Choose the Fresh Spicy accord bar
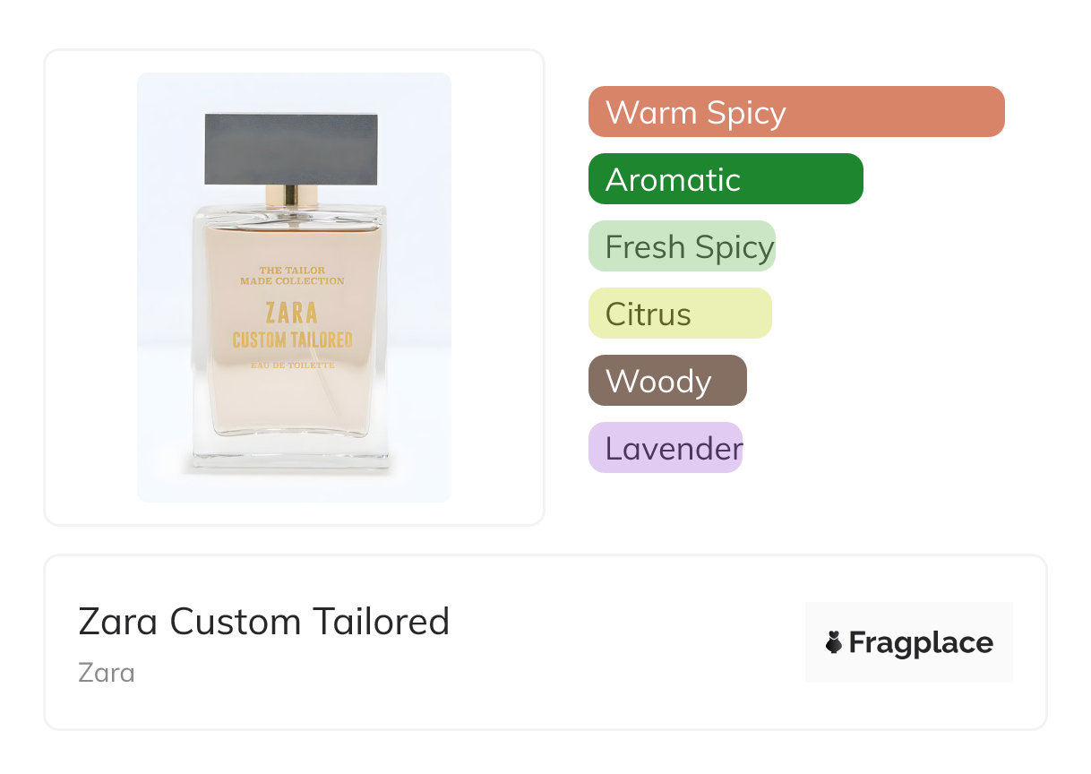This screenshot has height=774, width=1091. point(681,246)
